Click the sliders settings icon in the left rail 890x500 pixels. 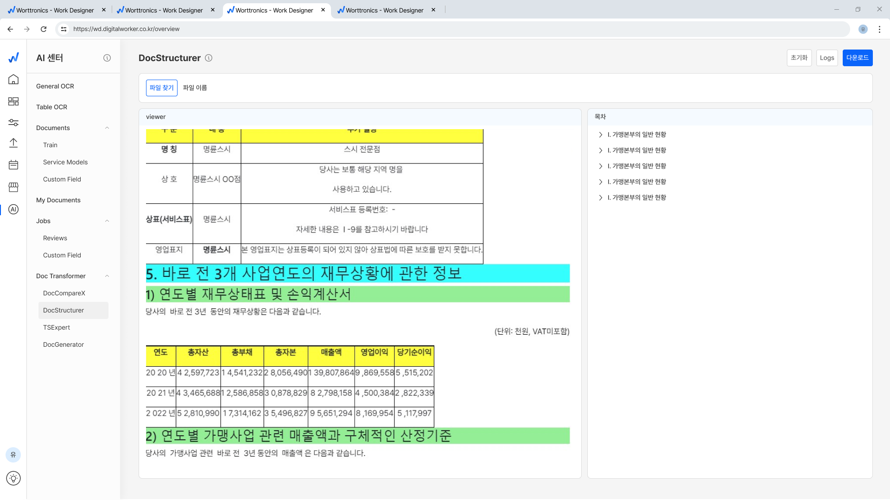click(13, 123)
